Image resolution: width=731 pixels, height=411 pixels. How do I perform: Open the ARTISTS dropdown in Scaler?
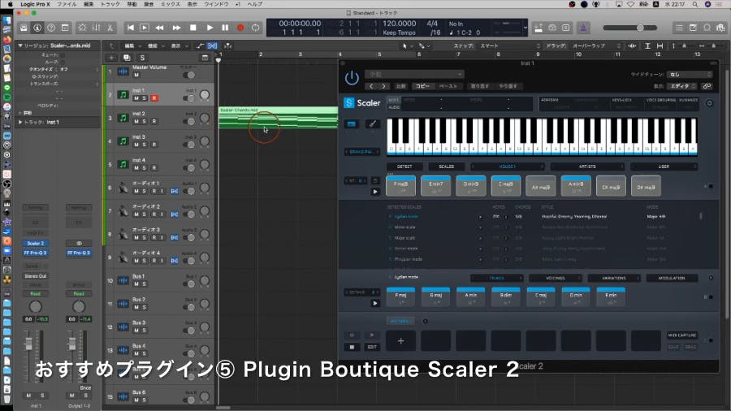(x=587, y=167)
